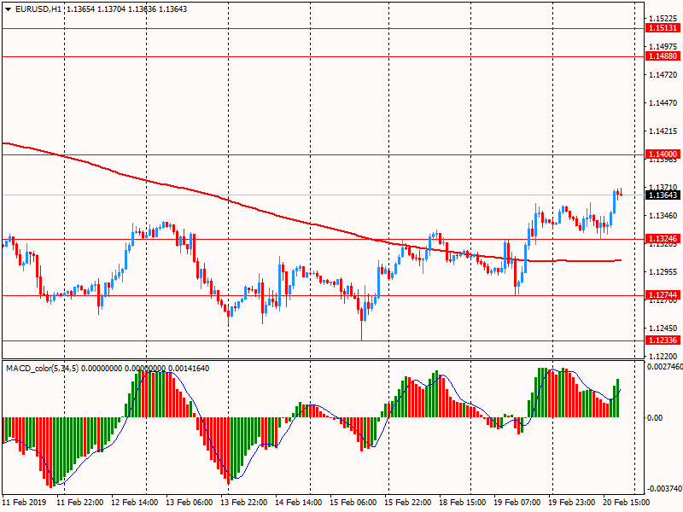Select the 1.13246 red price label
The image size is (683, 512).
[663, 239]
